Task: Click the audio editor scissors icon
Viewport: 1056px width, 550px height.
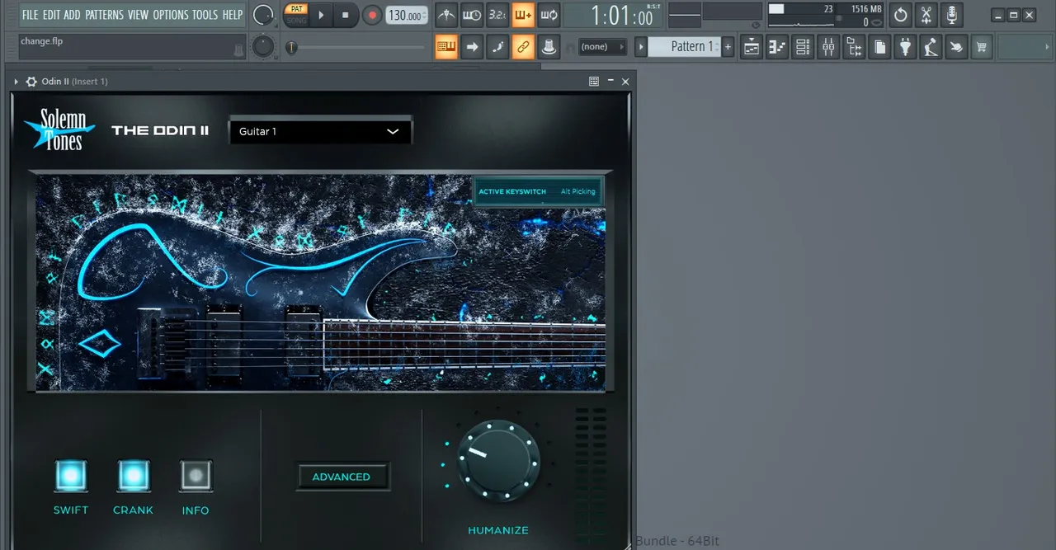Action: (x=926, y=15)
